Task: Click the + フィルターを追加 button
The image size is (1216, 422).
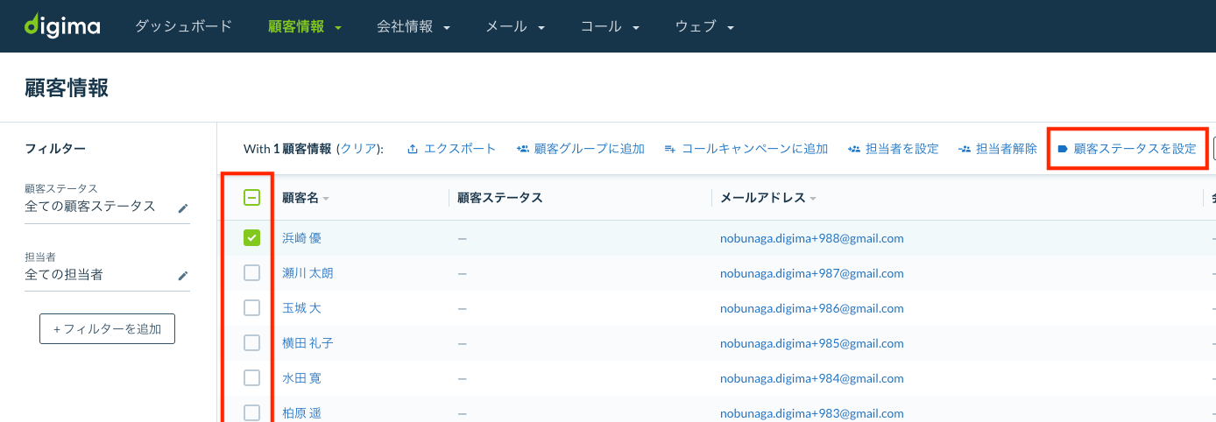Action: (107, 329)
